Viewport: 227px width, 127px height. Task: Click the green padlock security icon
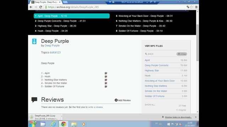tap(46, 7)
